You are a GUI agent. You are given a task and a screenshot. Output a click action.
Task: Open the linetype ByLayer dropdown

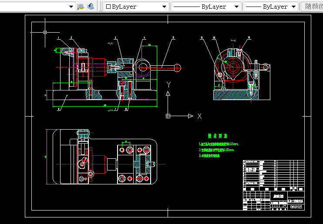coord(206,7)
